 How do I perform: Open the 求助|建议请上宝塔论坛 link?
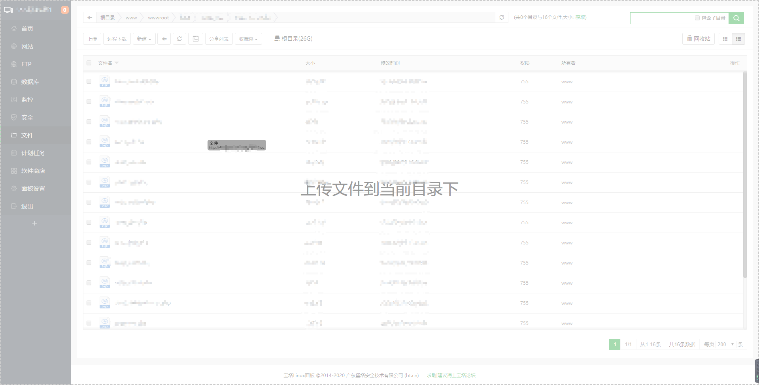tap(451, 376)
